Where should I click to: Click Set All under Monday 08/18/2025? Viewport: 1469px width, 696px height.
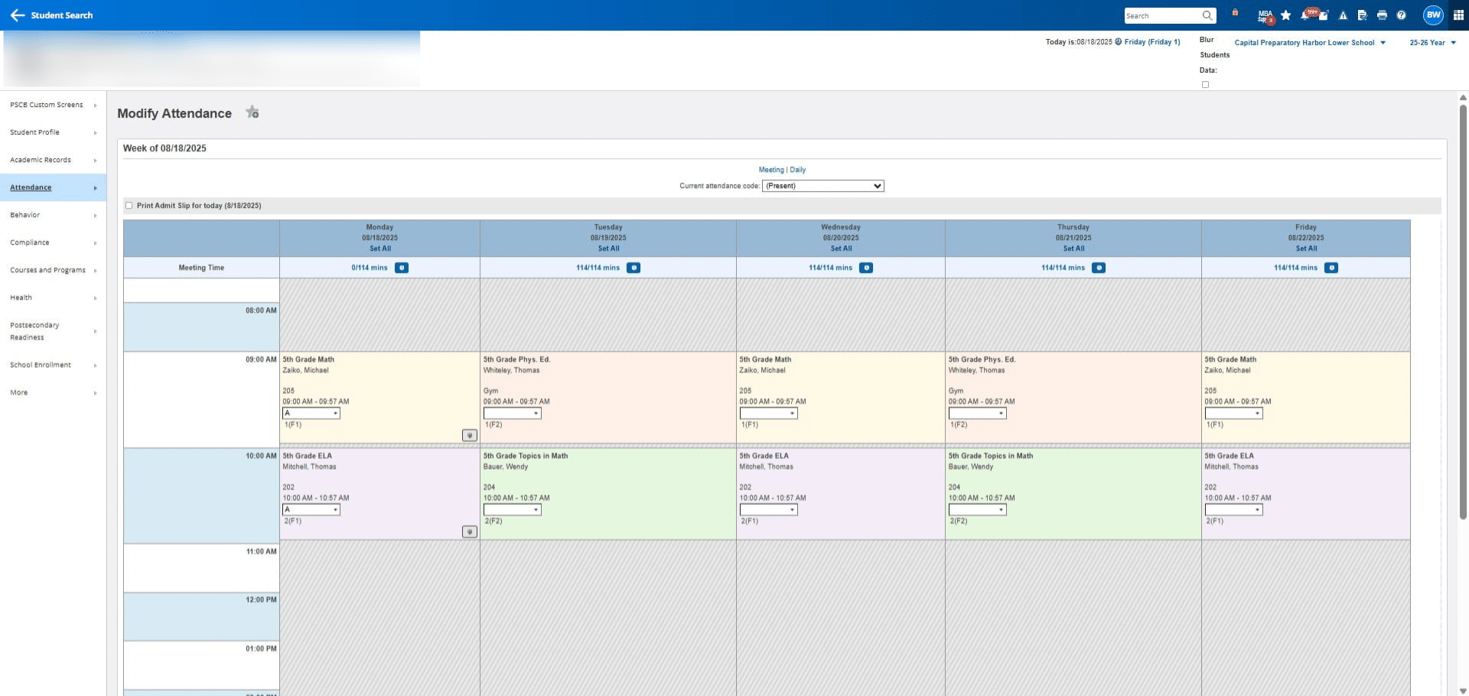tap(380, 249)
